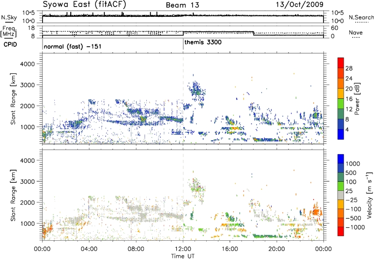The image size is (374, 259).
Task: Click the '08:00' time tick label
Action: (x=136, y=249)
